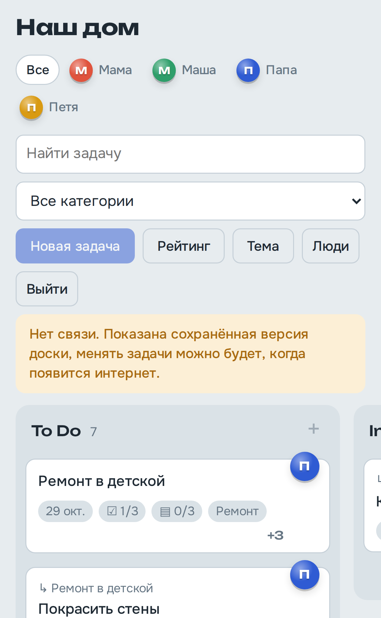
Task: Focus the "Найти задачу" search field
Action: pyautogui.click(x=190, y=154)
